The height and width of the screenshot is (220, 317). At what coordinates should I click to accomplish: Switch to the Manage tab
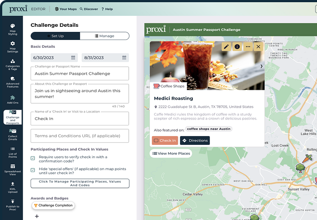point(105,36)
